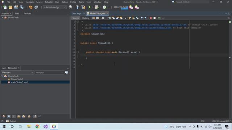Viewport: 232px width, 130px height.
Task: Collapse the code fold at line 1
Action: [x=78, y=22]
